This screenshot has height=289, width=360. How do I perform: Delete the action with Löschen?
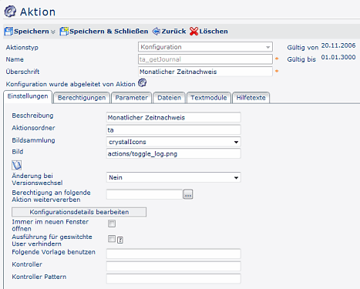pos(209,32)
